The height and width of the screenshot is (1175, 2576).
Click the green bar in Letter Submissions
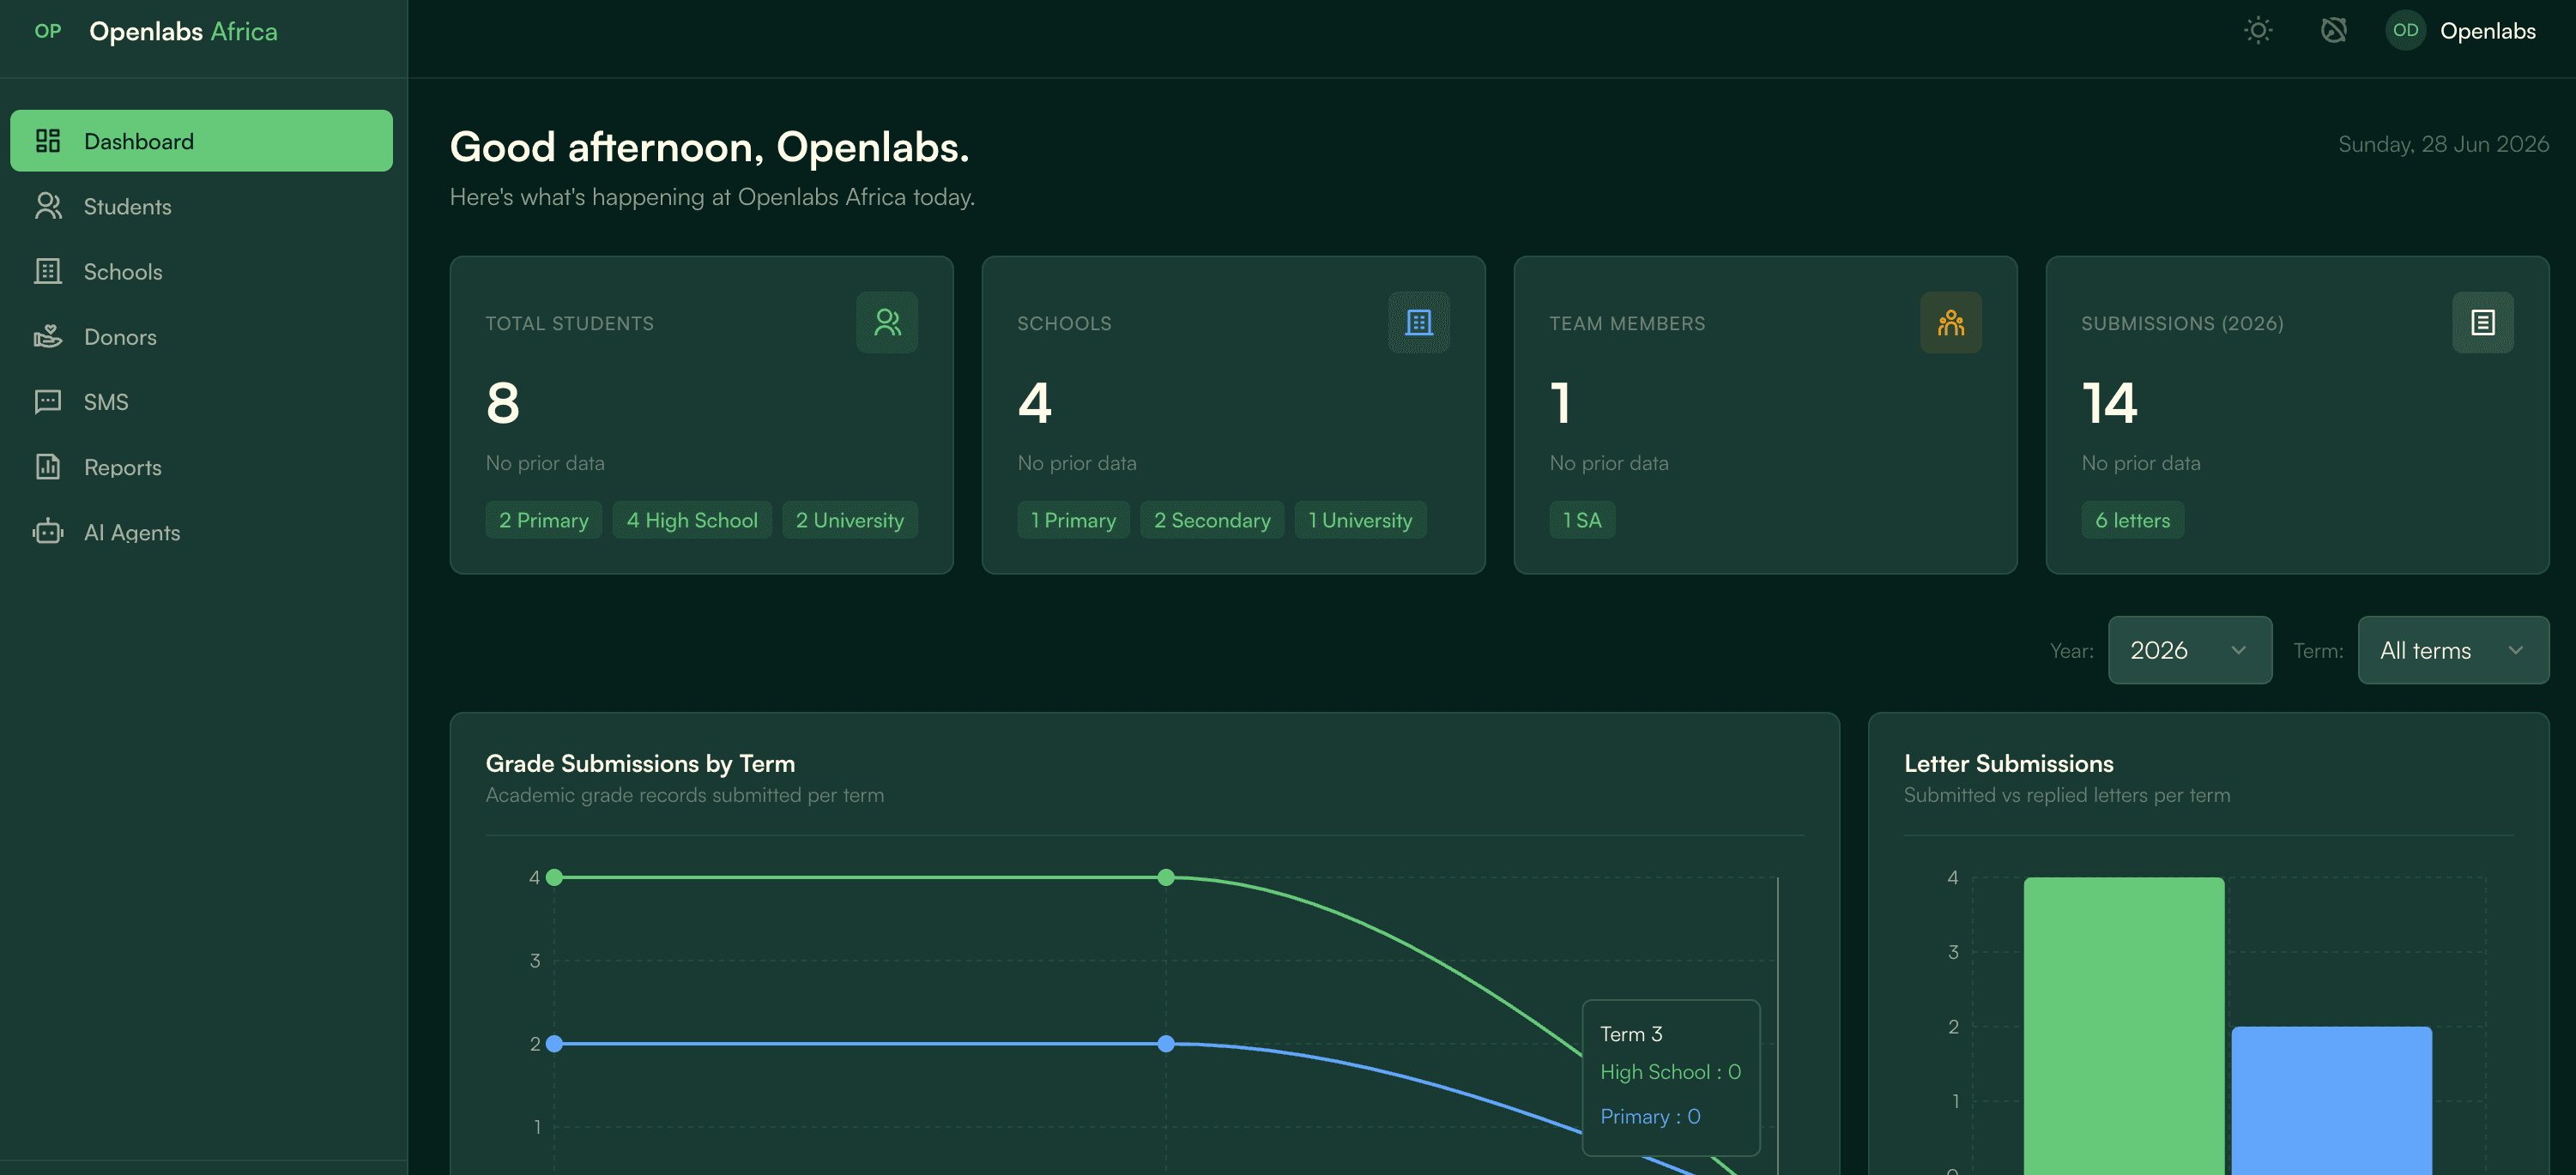click(2124, 1026)
